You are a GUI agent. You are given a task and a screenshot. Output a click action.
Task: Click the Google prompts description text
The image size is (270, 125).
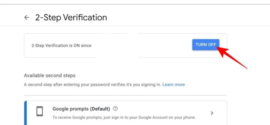(124, 118)
